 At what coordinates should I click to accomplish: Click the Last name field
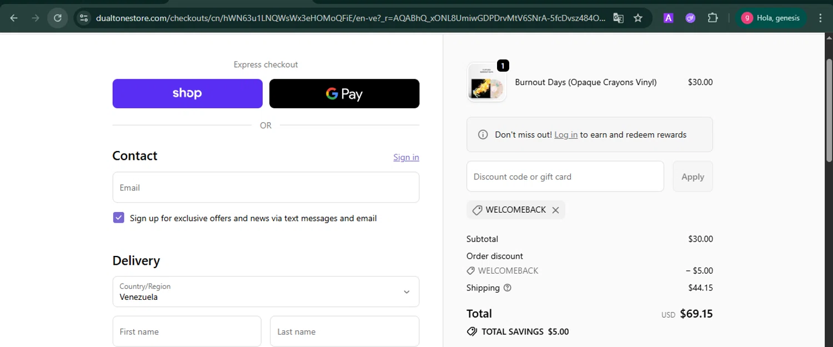pos(344,331)
